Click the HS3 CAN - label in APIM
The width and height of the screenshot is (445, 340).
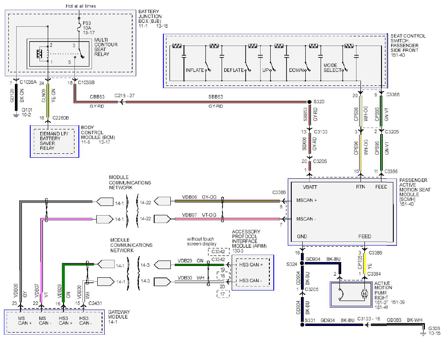pyautogui.click(x=251, y=281)
